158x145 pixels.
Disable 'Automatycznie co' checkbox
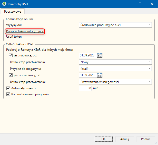8,88
